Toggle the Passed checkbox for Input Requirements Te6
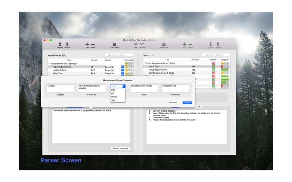Image resolution: width=292 pixels, height=182 pixels. click(214, 70)
